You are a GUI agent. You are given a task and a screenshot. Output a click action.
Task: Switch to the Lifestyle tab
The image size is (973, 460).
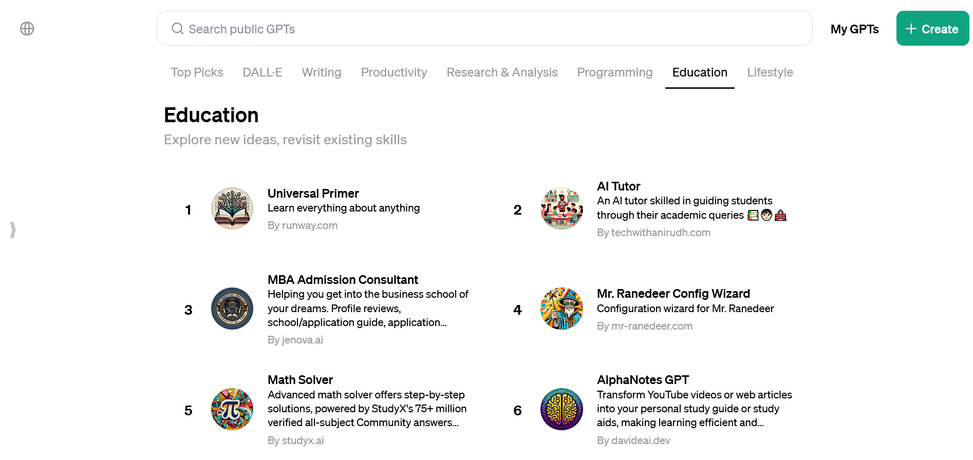tap(770, 72)
